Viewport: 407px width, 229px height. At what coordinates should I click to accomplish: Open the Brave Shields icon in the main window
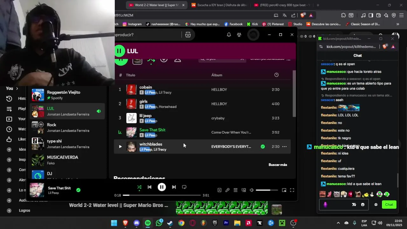[303, 15]
